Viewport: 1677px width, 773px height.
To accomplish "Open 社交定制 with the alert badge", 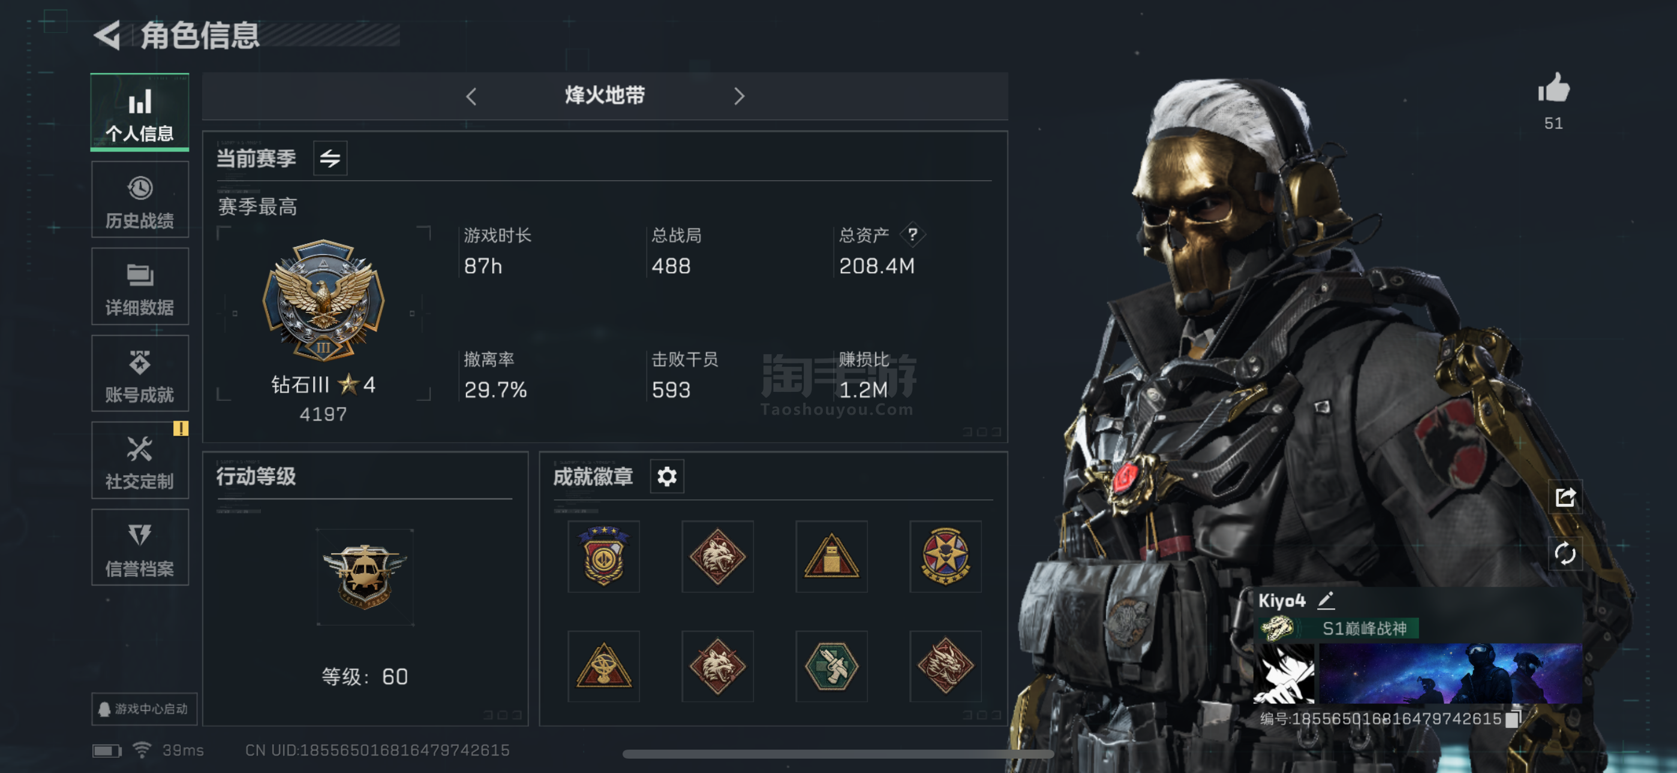I will click(140, 460).
